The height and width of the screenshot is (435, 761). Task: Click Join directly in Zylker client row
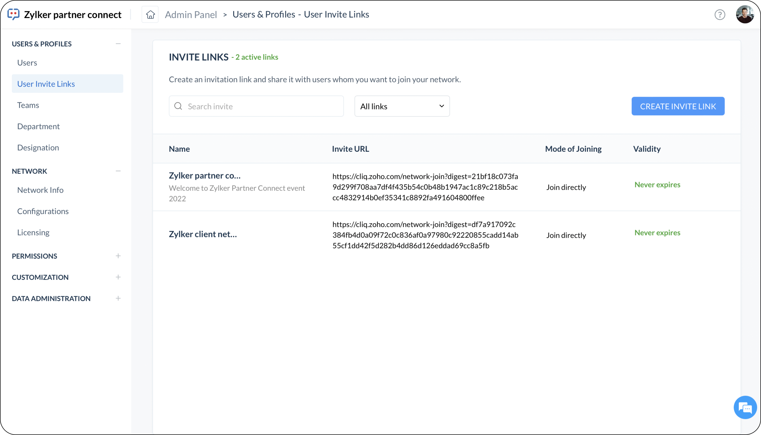pos(566,235)
